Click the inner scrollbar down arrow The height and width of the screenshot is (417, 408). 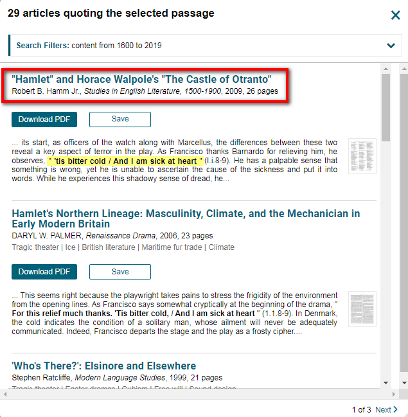coord(386,383)
